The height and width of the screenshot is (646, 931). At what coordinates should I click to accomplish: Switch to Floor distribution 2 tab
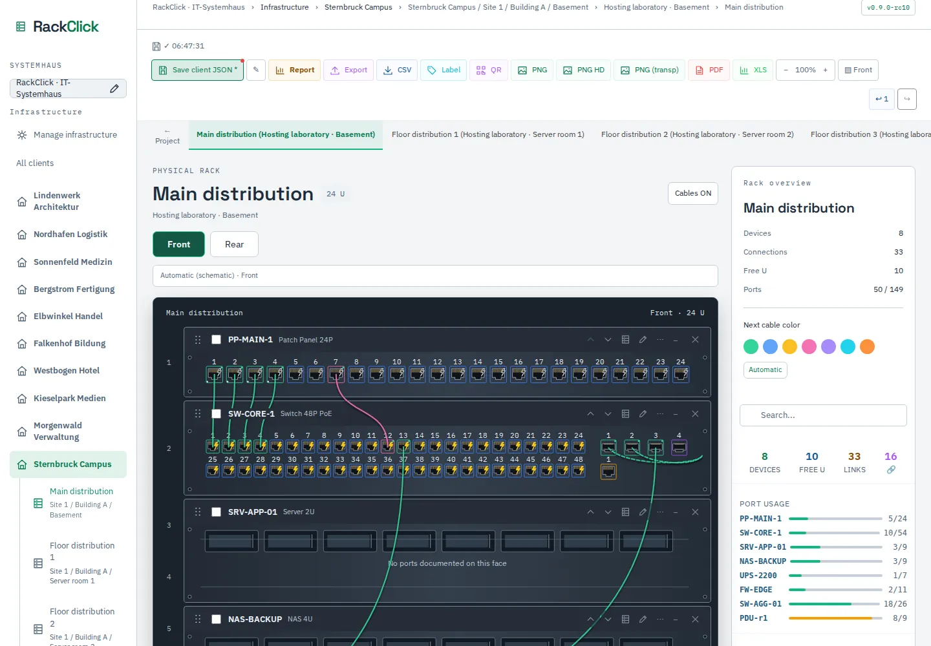pyautogui.click(x=698, y=134)
